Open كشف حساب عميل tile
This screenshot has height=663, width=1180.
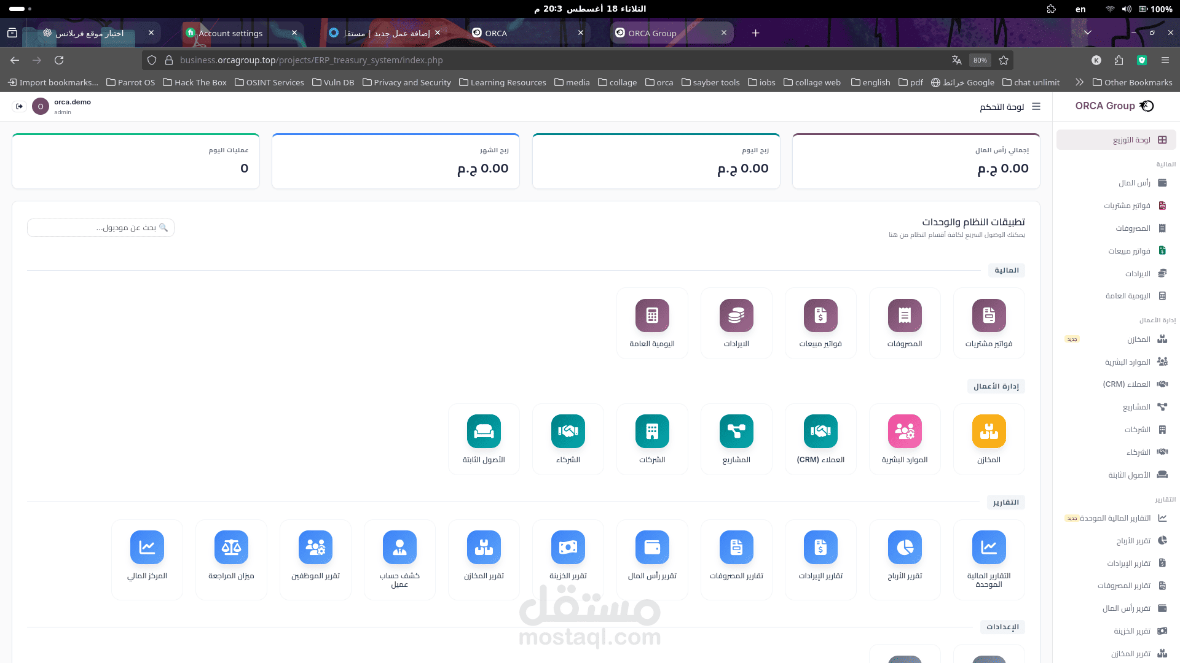[399, 559]
